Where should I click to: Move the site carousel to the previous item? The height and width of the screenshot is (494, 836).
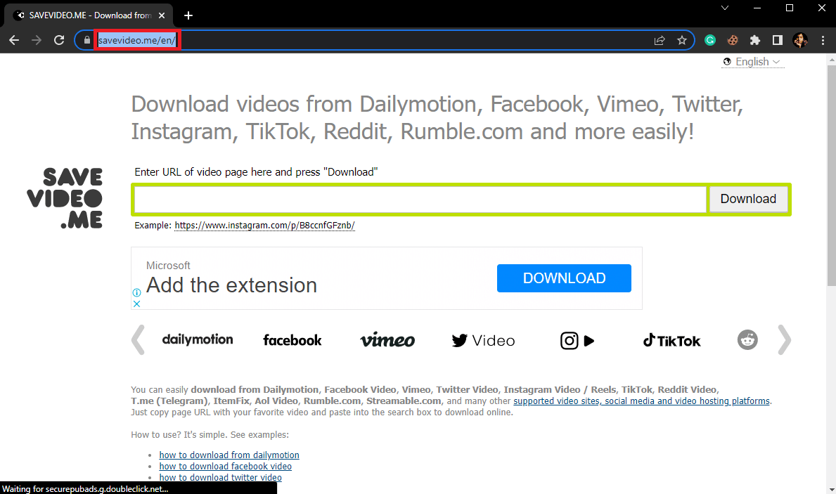[x=138, y=340]
